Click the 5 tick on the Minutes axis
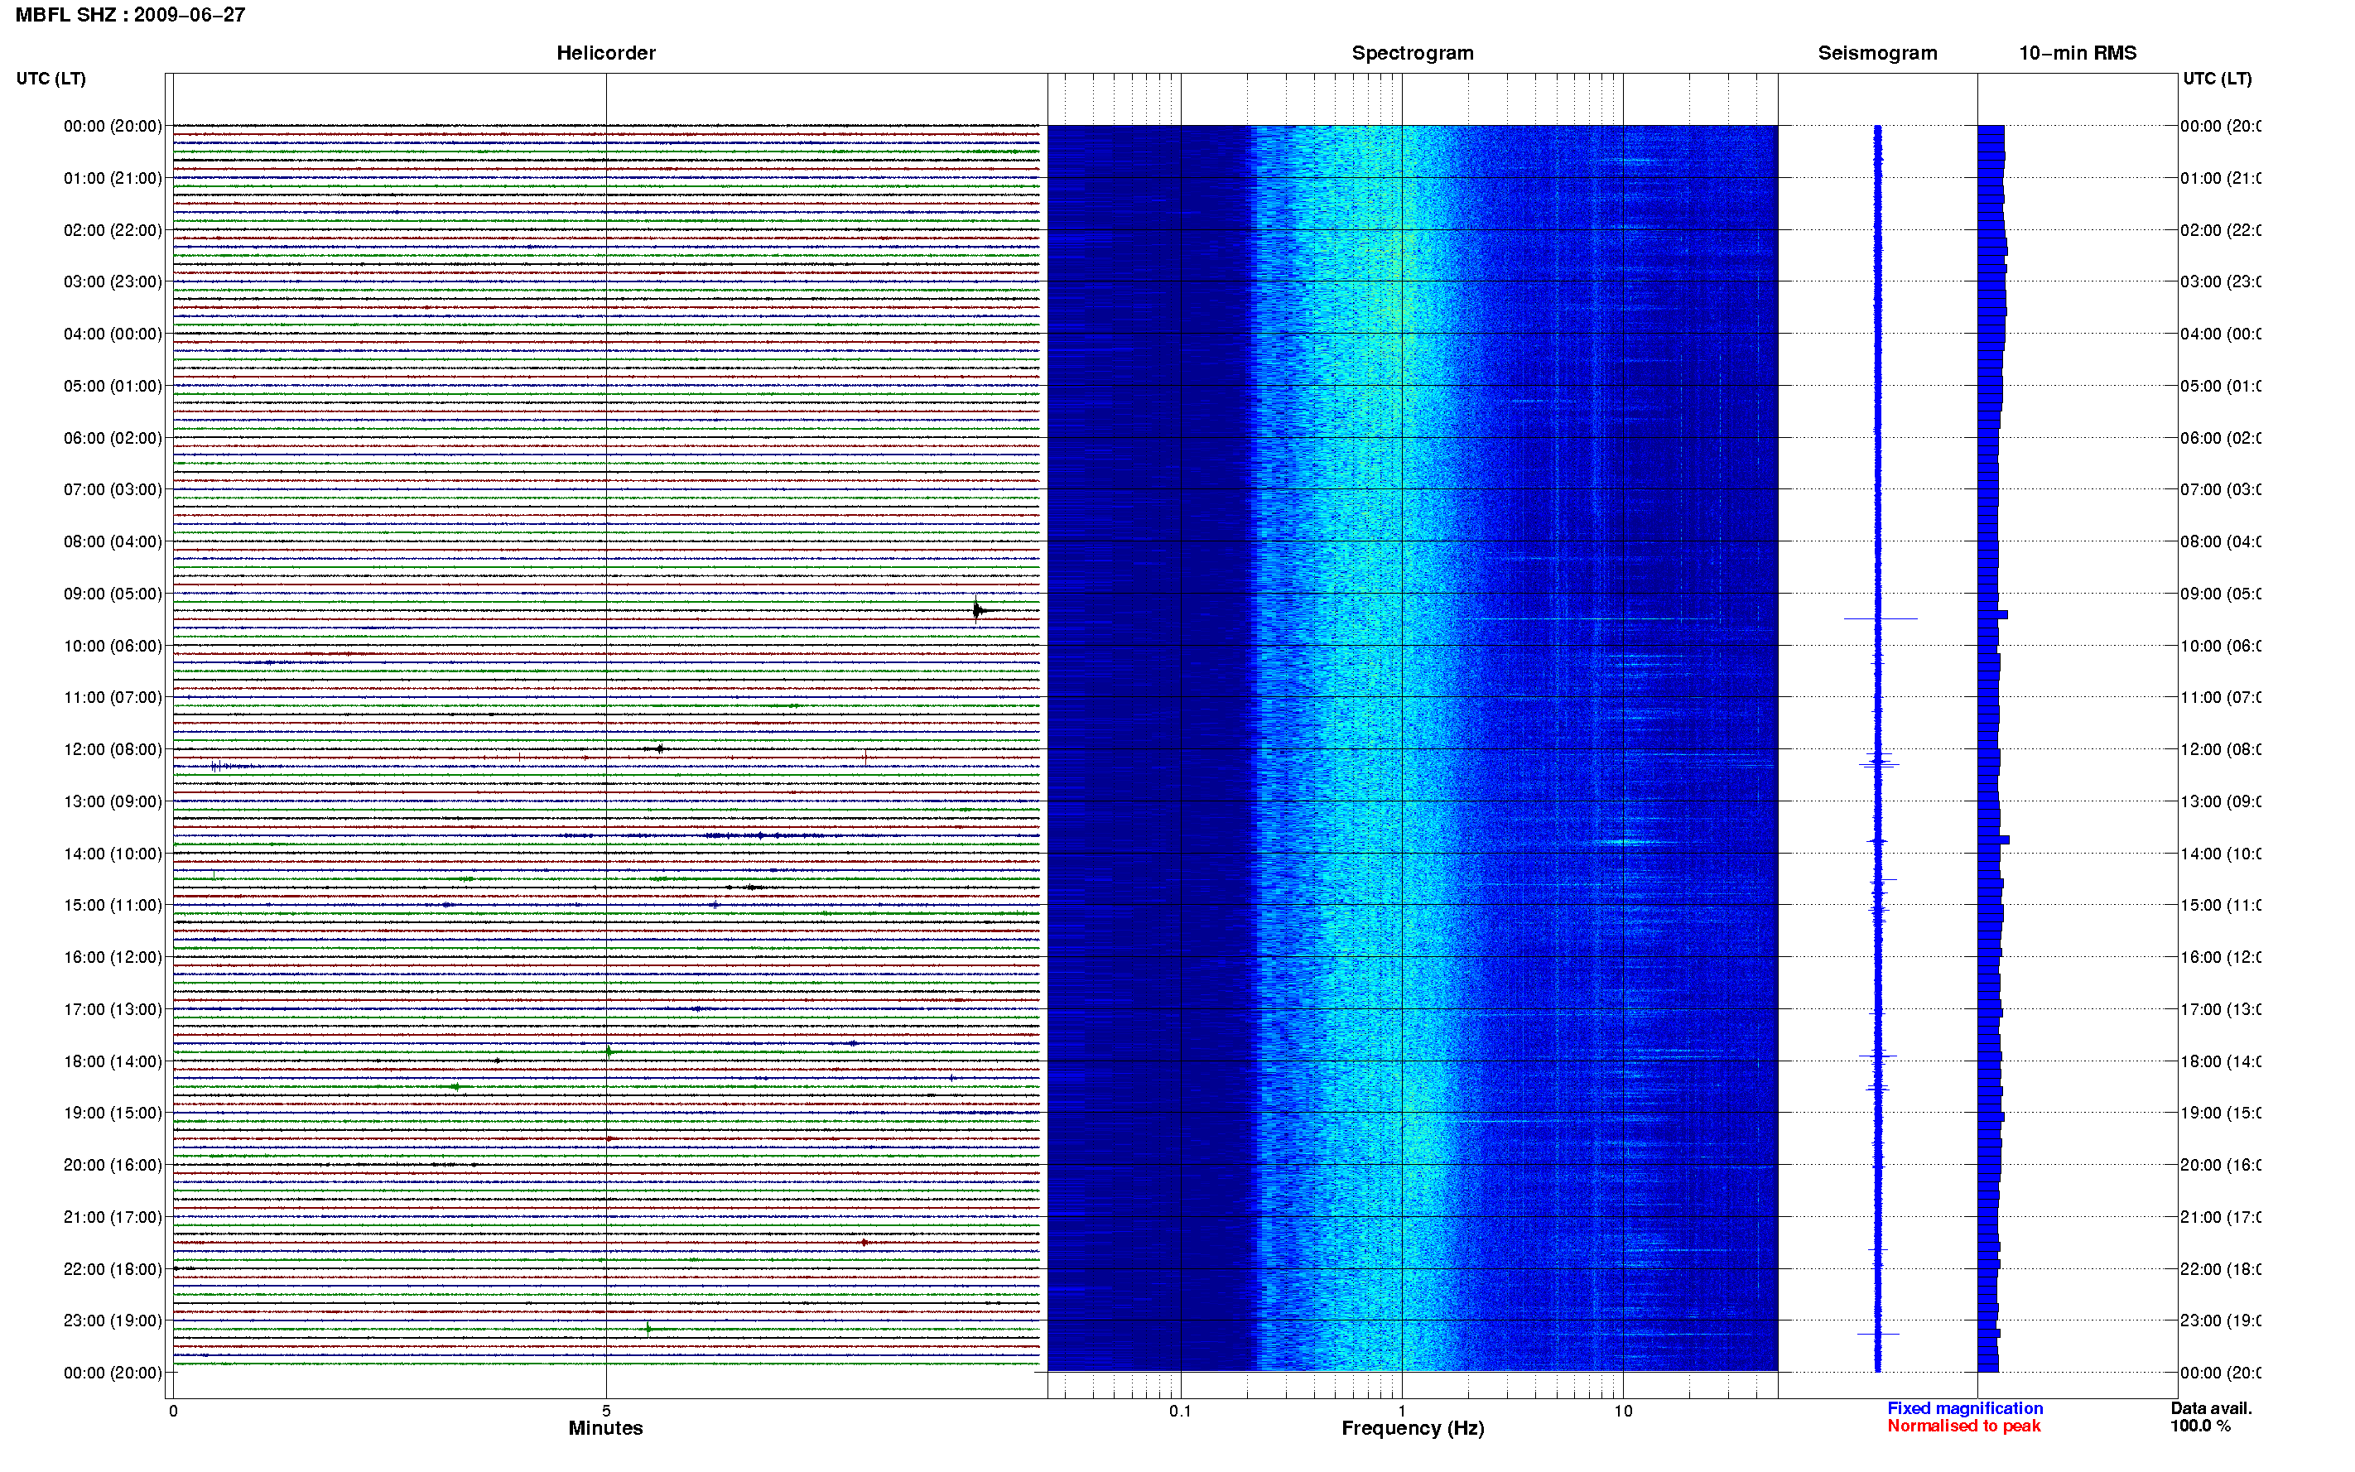The image size is (2355, 1472). click(x=605, y=1410)
